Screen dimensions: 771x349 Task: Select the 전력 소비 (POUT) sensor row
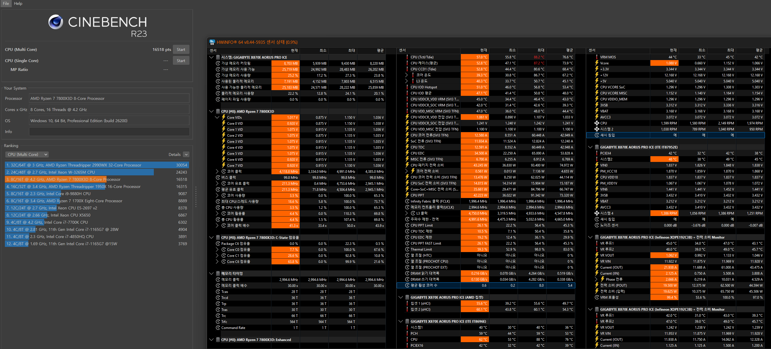[676, 285]
